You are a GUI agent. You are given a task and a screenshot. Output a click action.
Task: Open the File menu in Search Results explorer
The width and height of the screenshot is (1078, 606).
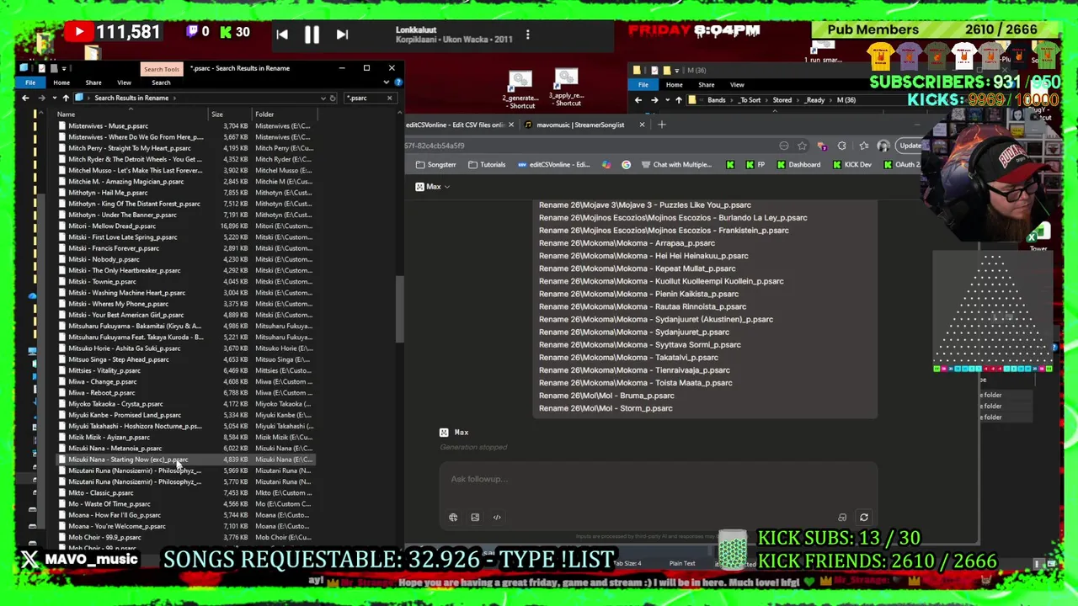tap(30, 82)
